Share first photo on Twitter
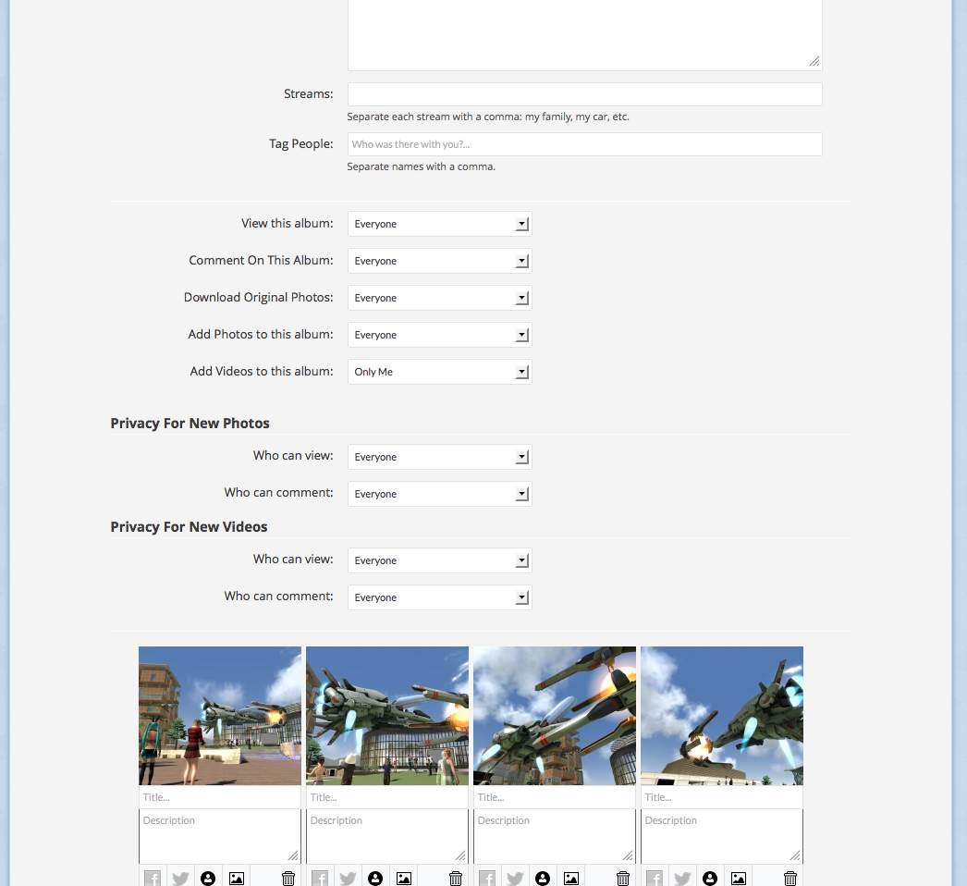This screenshot has width=967, height=886. (180, 878)
